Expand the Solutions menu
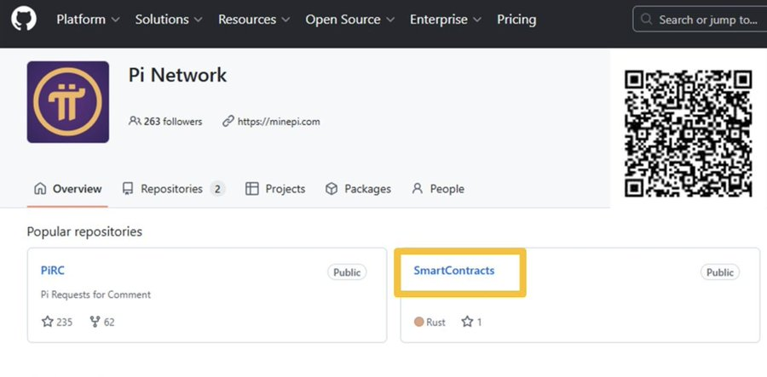Viewport: 767px width, 377px height. (169, 20)
